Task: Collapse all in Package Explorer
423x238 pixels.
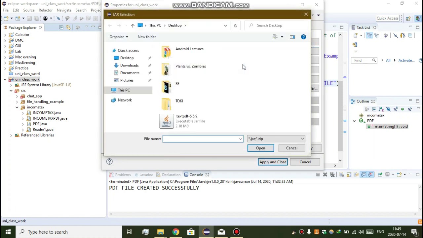Action: [x=61, y=27]
